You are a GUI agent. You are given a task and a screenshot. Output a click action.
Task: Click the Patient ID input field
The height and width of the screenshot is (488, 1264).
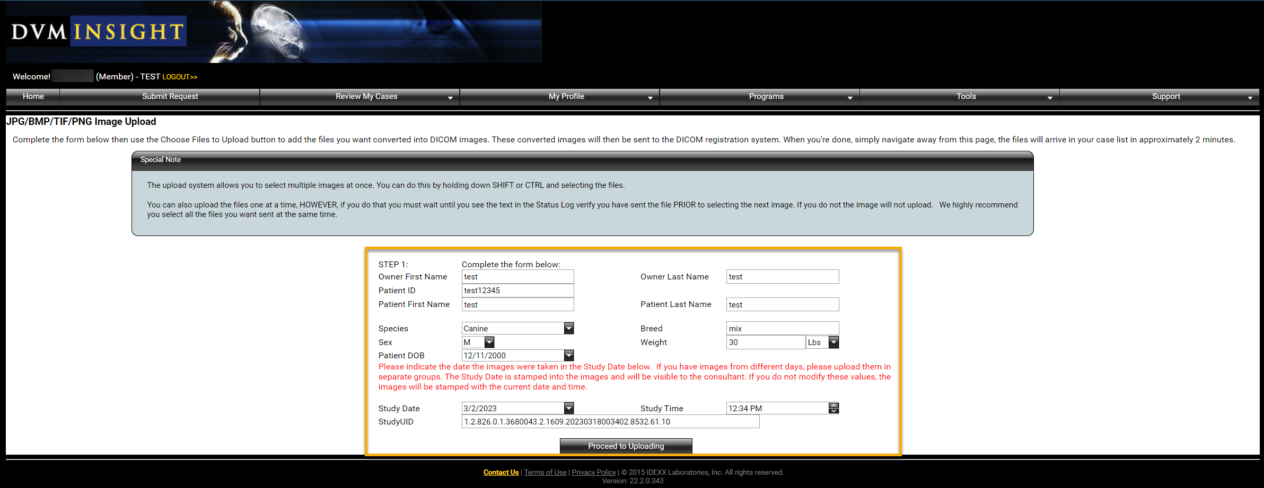[x=517, y=291]
